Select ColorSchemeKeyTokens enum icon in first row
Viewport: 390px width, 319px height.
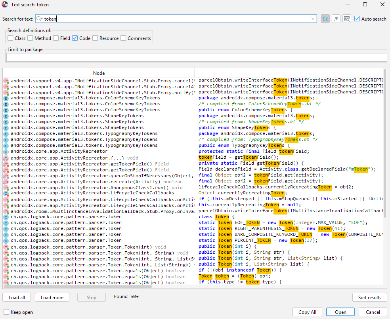(6, 98)
